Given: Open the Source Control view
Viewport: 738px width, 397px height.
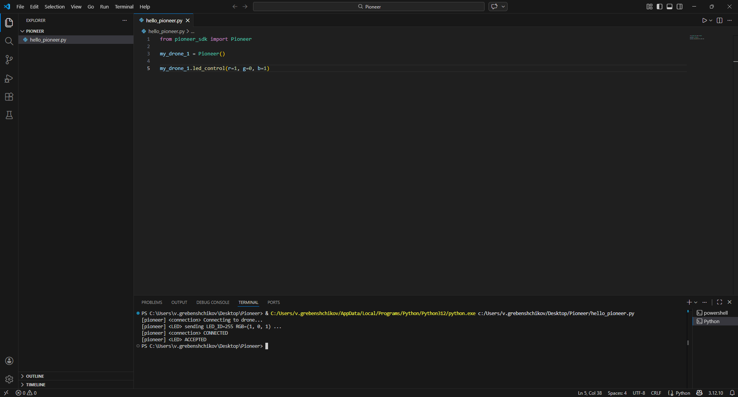Looking at the screenshot, I should (x=9, y=60).
